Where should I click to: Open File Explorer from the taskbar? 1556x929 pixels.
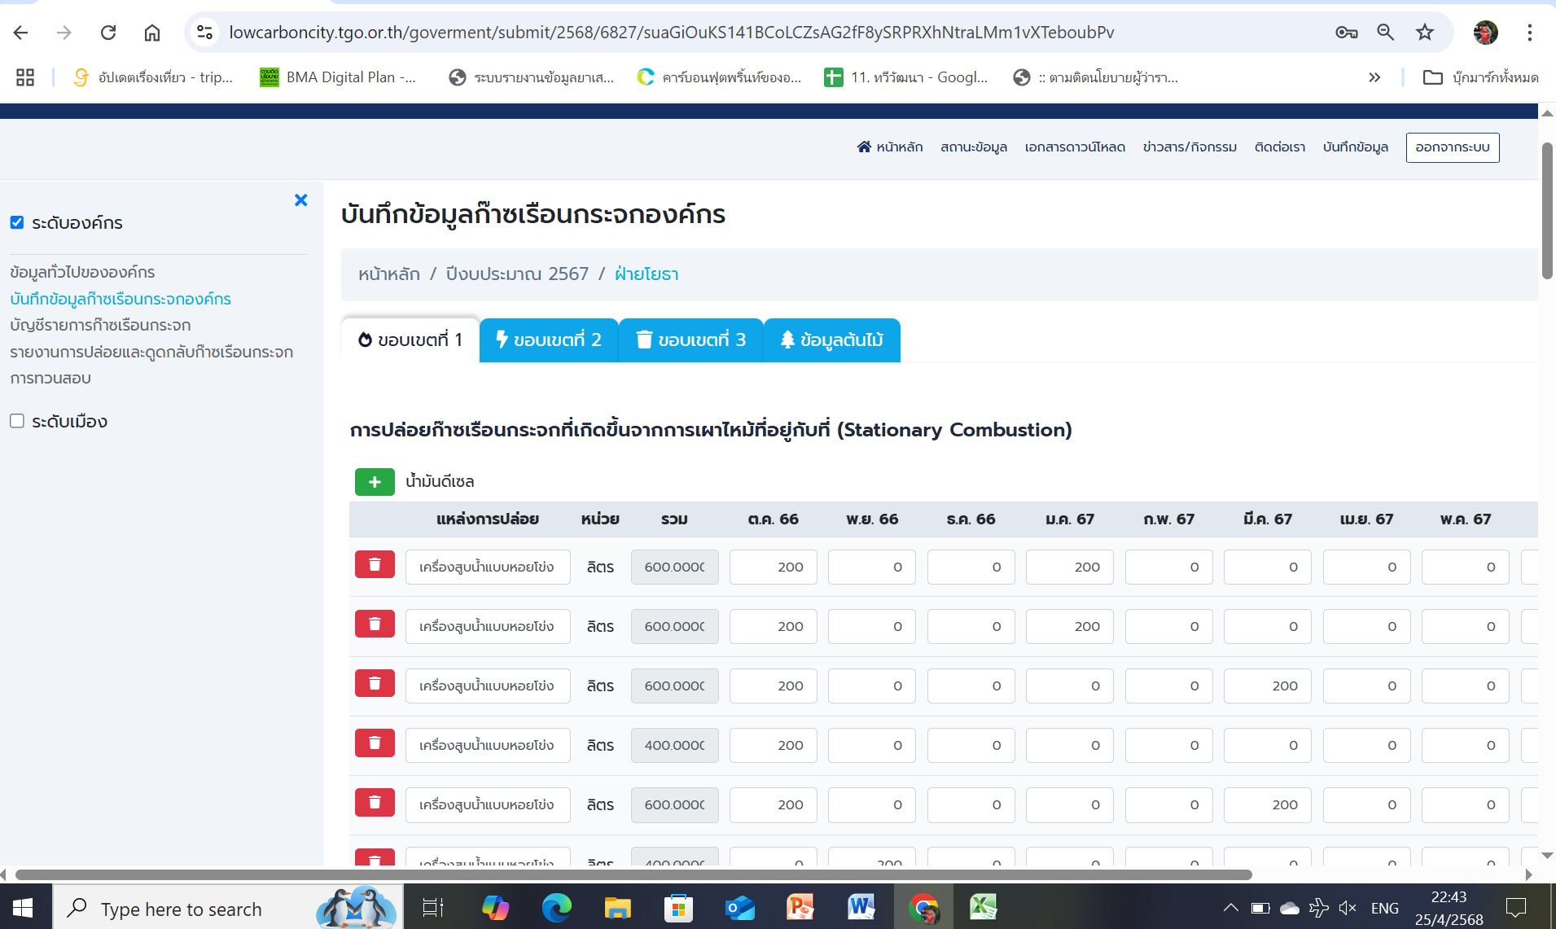pyautogui.click(x=617, y=907)
